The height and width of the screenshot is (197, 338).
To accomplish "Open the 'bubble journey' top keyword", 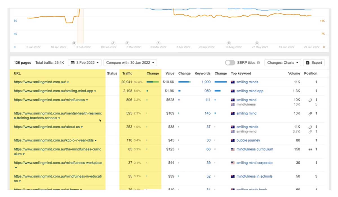I will [248, 140].
